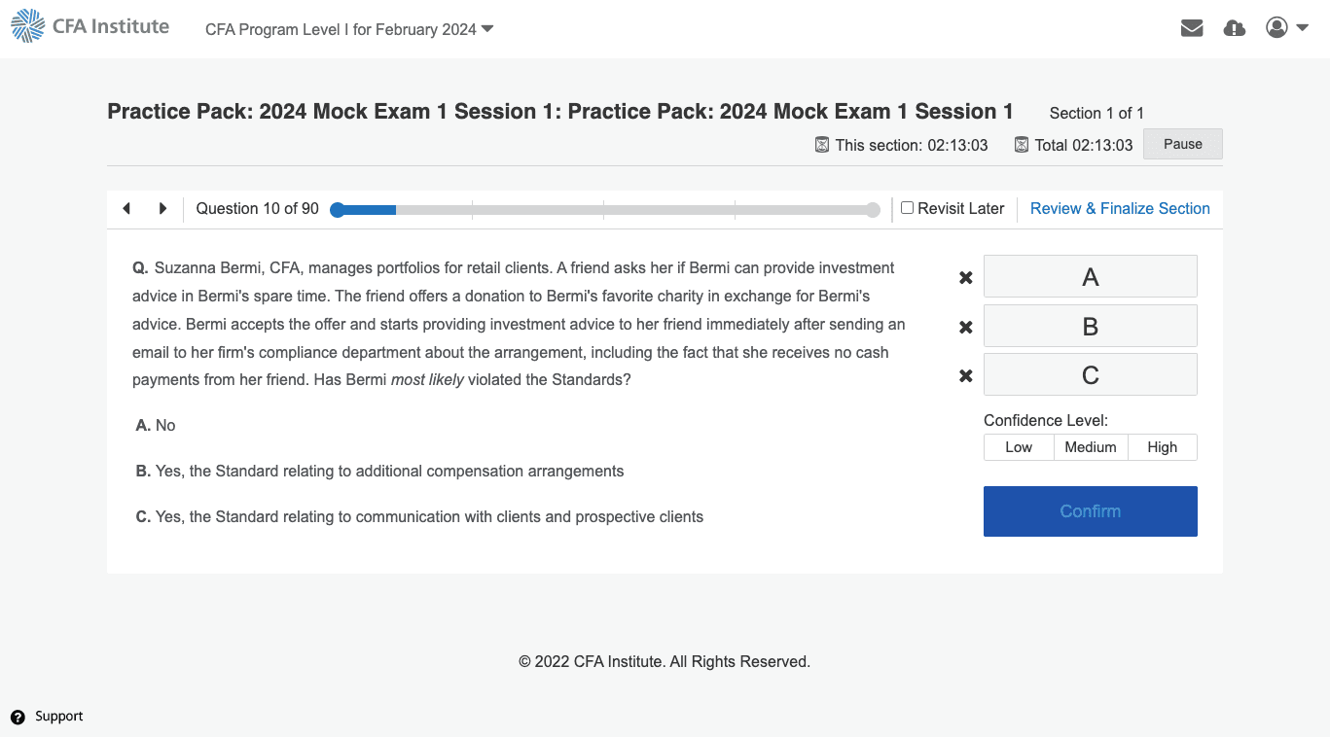Advance to next question with right arrow

[162, 208]
